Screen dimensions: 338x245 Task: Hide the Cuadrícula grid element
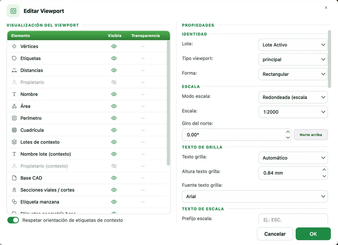coord(114,130)
